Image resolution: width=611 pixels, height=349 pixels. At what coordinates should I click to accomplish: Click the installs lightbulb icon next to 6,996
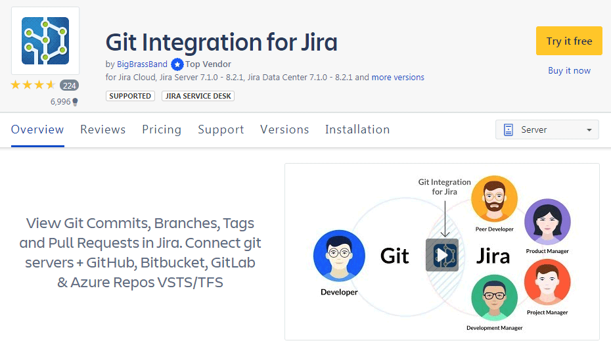coord(75,102)
